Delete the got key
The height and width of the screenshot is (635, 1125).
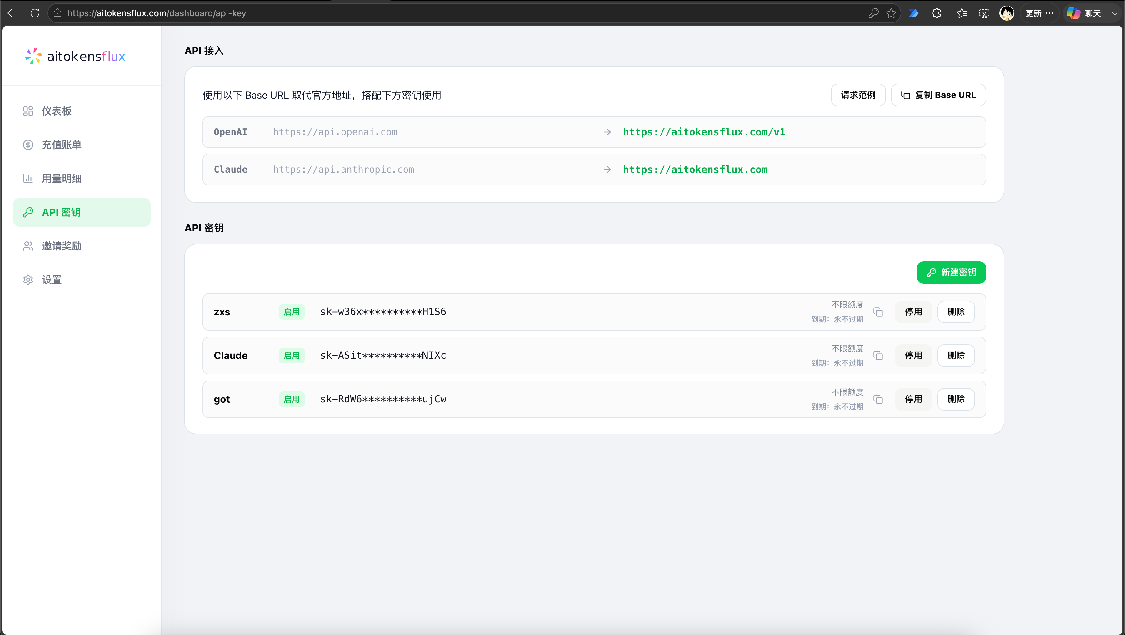tap(956, 399)
